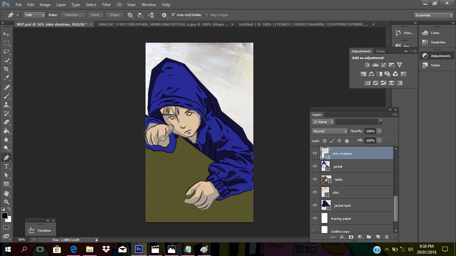Open the Image menu
Image resolution: width=456 pixels, height=256 pixels.
pos(45,5)
